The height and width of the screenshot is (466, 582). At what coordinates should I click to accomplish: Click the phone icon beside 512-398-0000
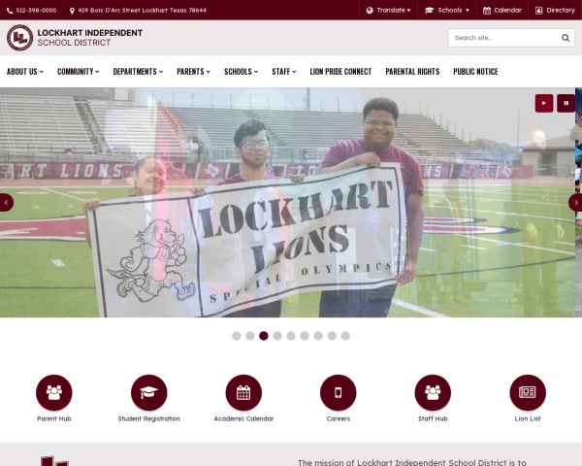tap(10, 11)
